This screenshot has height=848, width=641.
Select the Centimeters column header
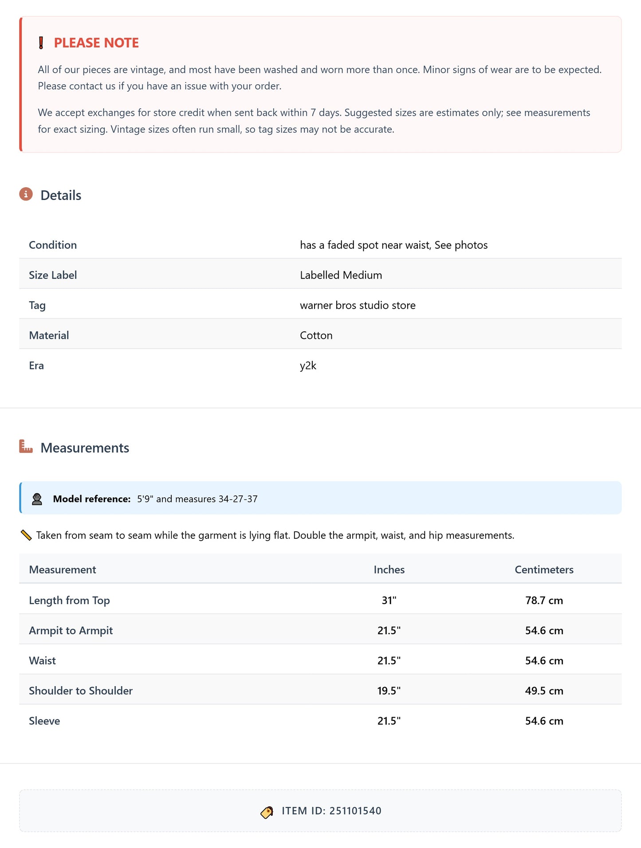(544, 569)
